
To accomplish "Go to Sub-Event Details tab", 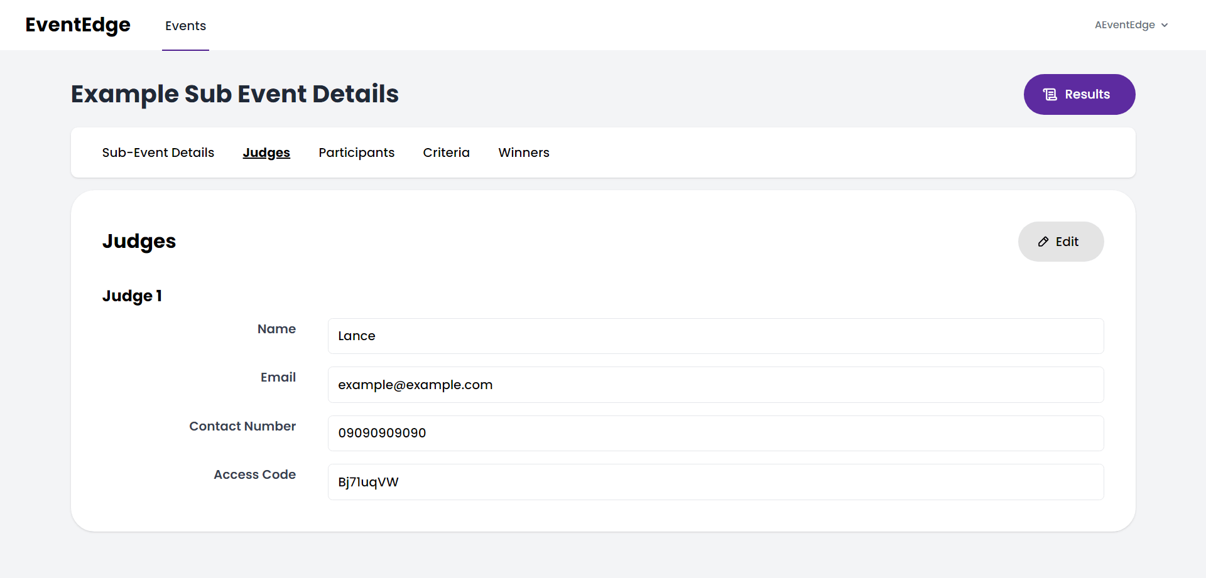I will tap(158, 153).
